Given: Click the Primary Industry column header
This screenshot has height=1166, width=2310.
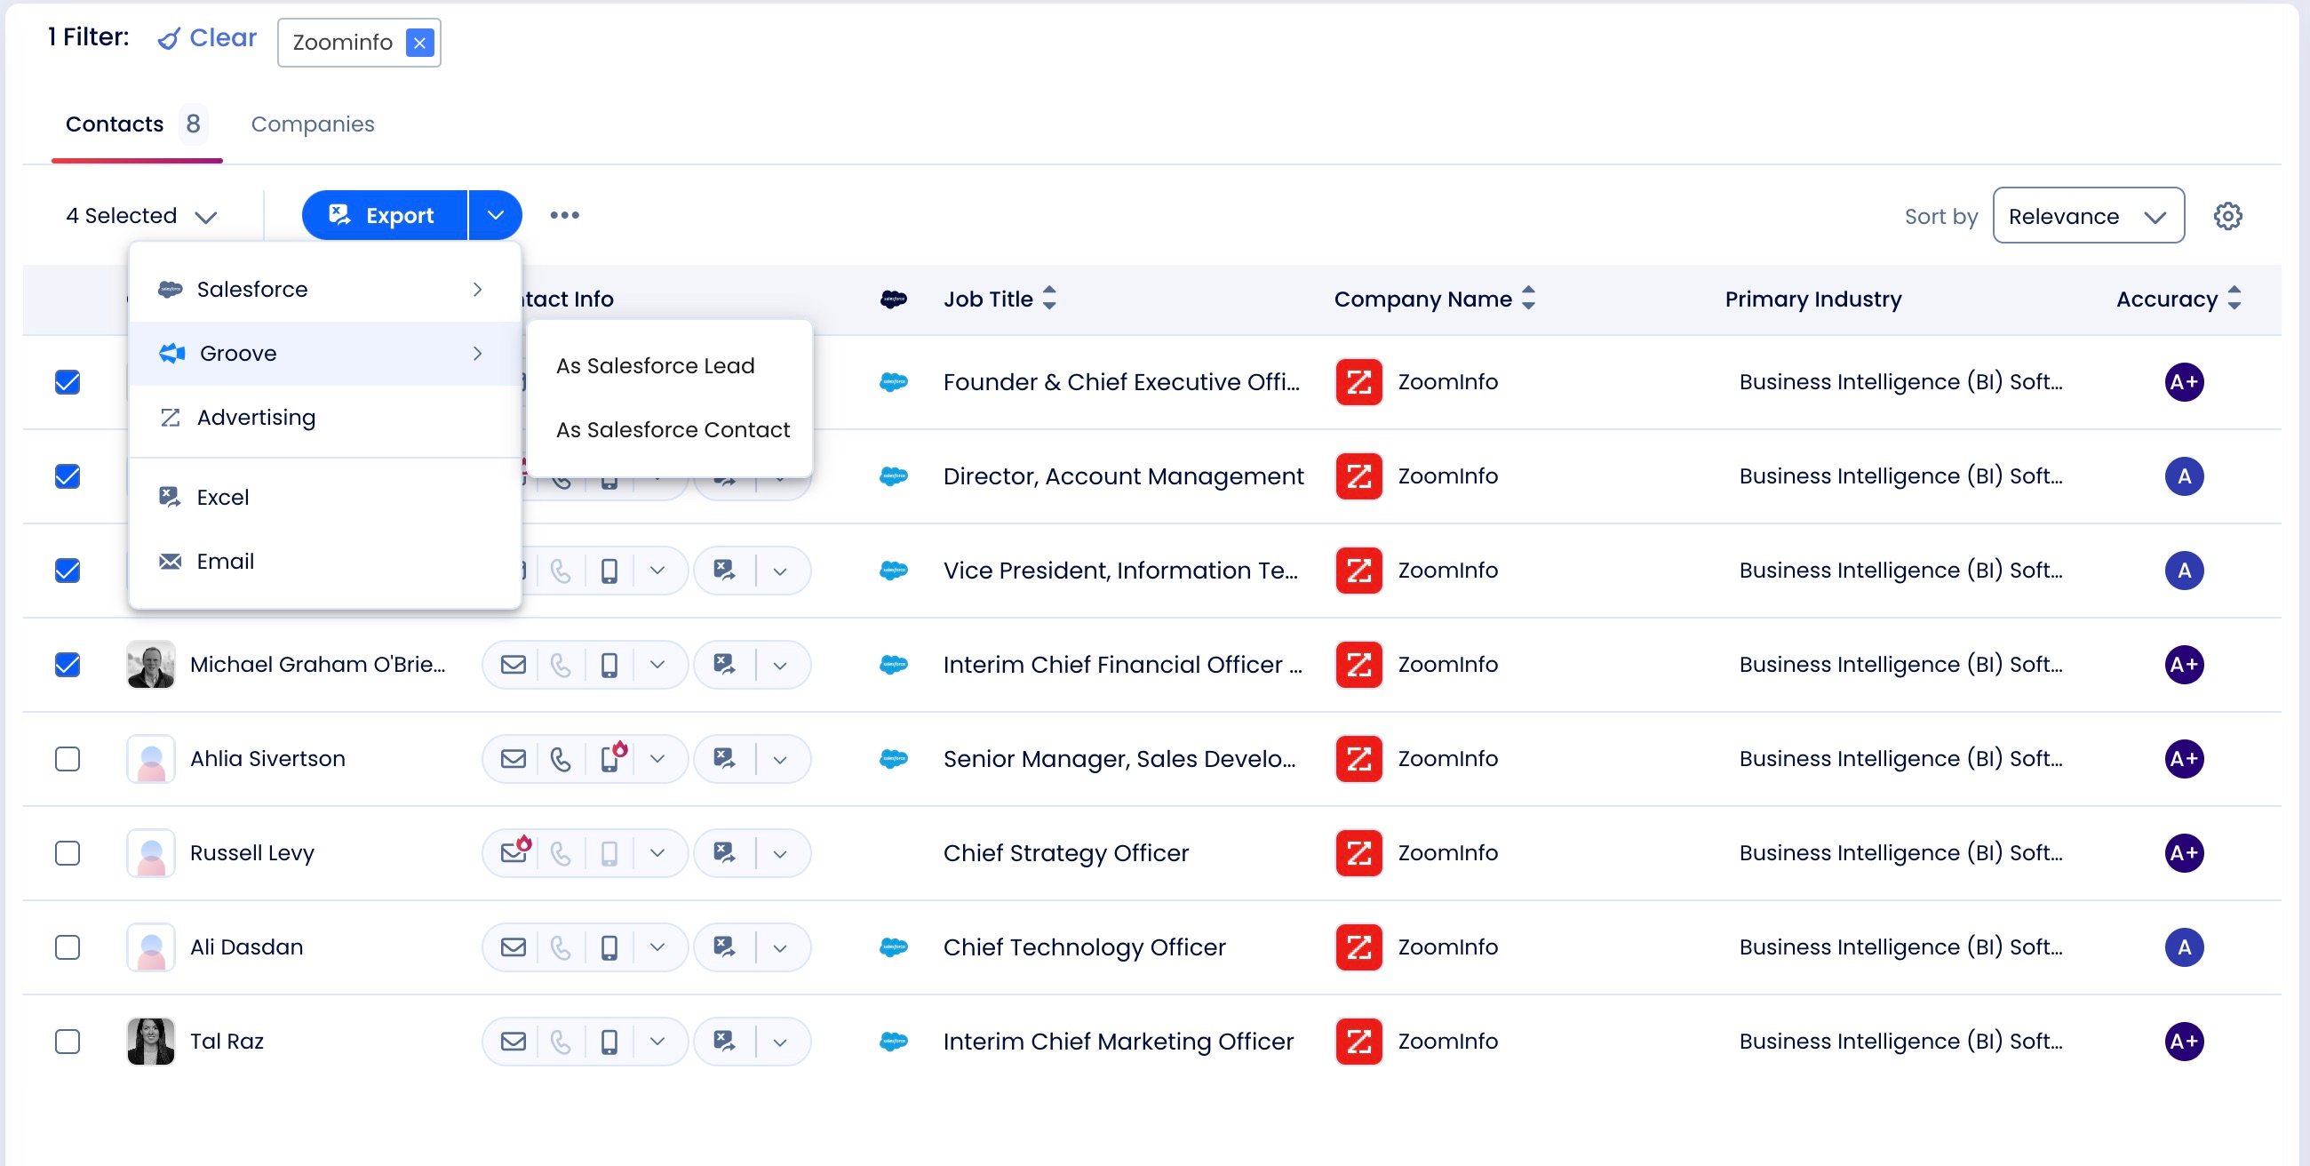Looking at the screenshot, I should pos(1813,299).
